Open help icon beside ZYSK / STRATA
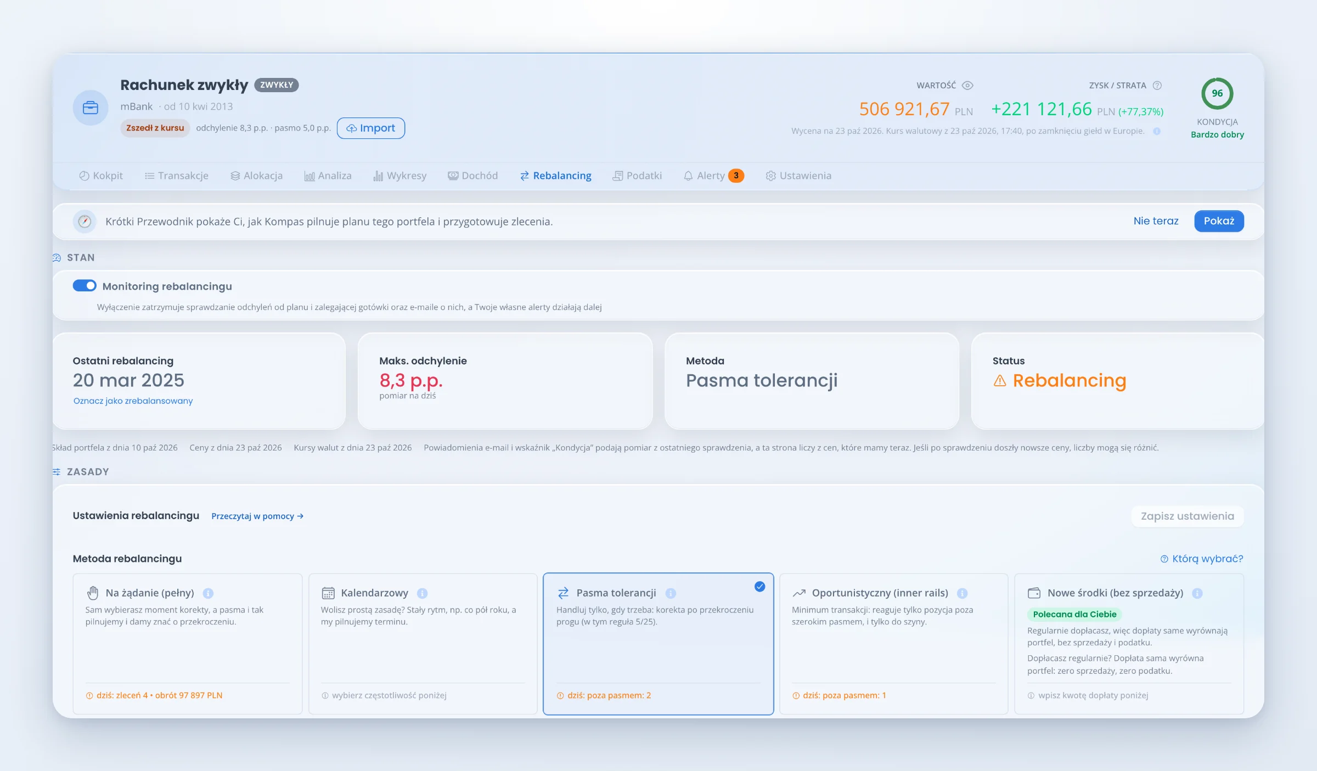 point(1157,86)
